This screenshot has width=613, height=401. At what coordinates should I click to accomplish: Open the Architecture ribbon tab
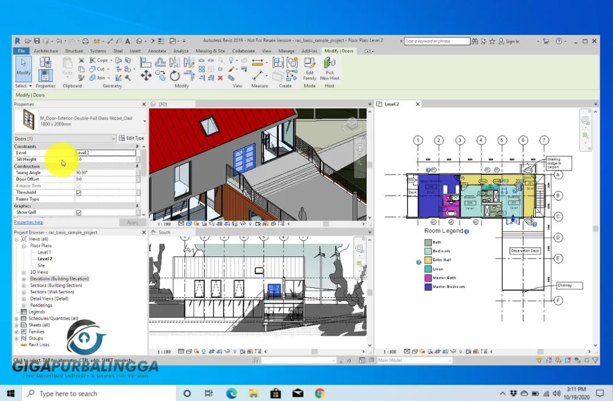[46, 51]
